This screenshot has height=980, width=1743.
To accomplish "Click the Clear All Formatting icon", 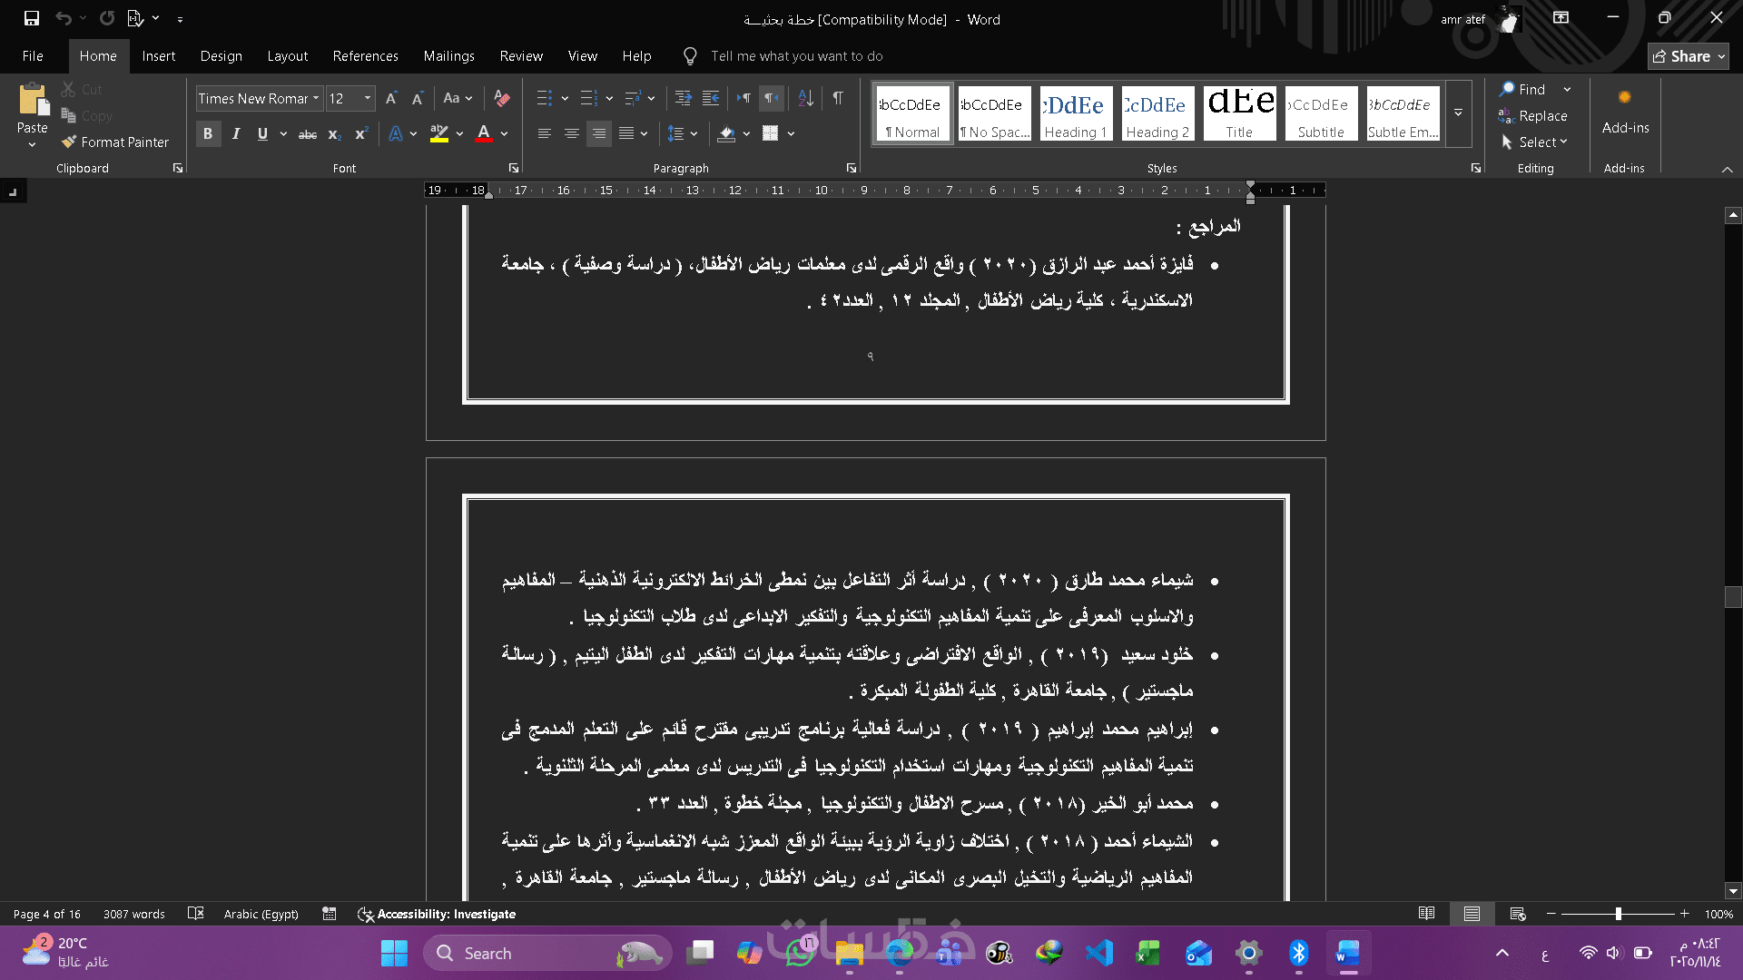I will (501, 98).
